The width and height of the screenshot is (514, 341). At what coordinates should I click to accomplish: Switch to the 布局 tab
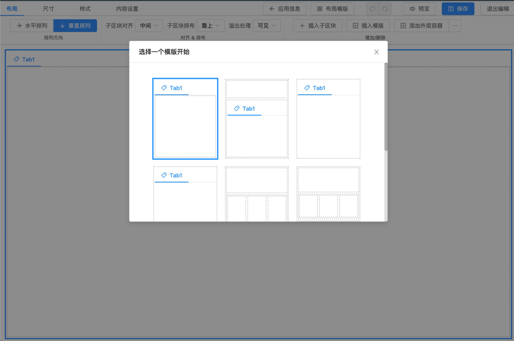[12, 9]
